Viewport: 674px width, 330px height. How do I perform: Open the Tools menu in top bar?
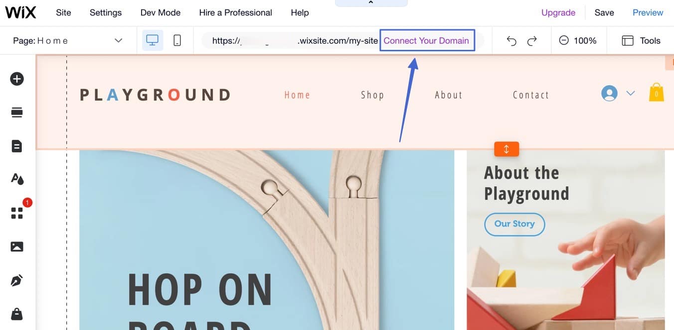(x=641, y=40)
